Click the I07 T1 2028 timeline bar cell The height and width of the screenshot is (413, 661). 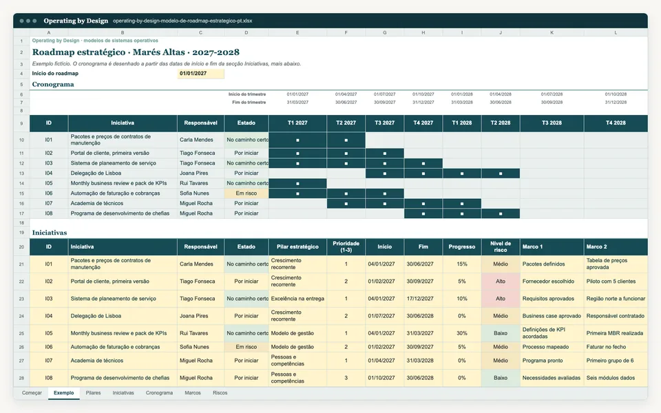(462, 204)
